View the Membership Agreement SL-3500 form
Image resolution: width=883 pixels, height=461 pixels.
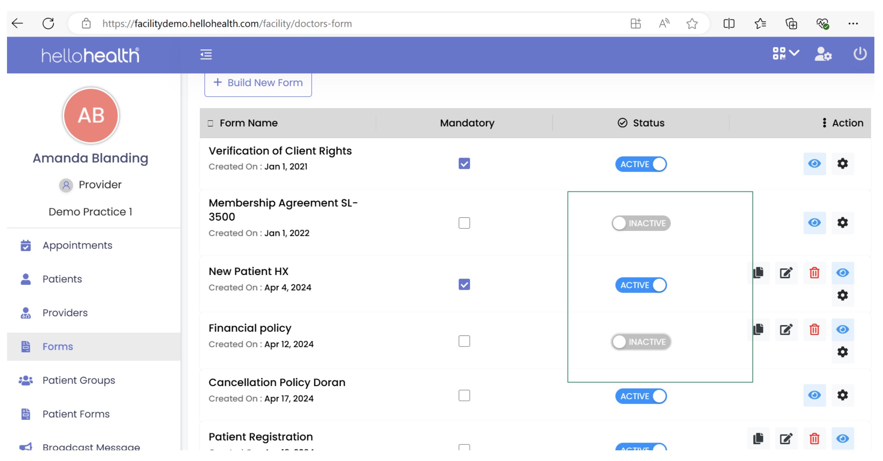pos(814,223)
